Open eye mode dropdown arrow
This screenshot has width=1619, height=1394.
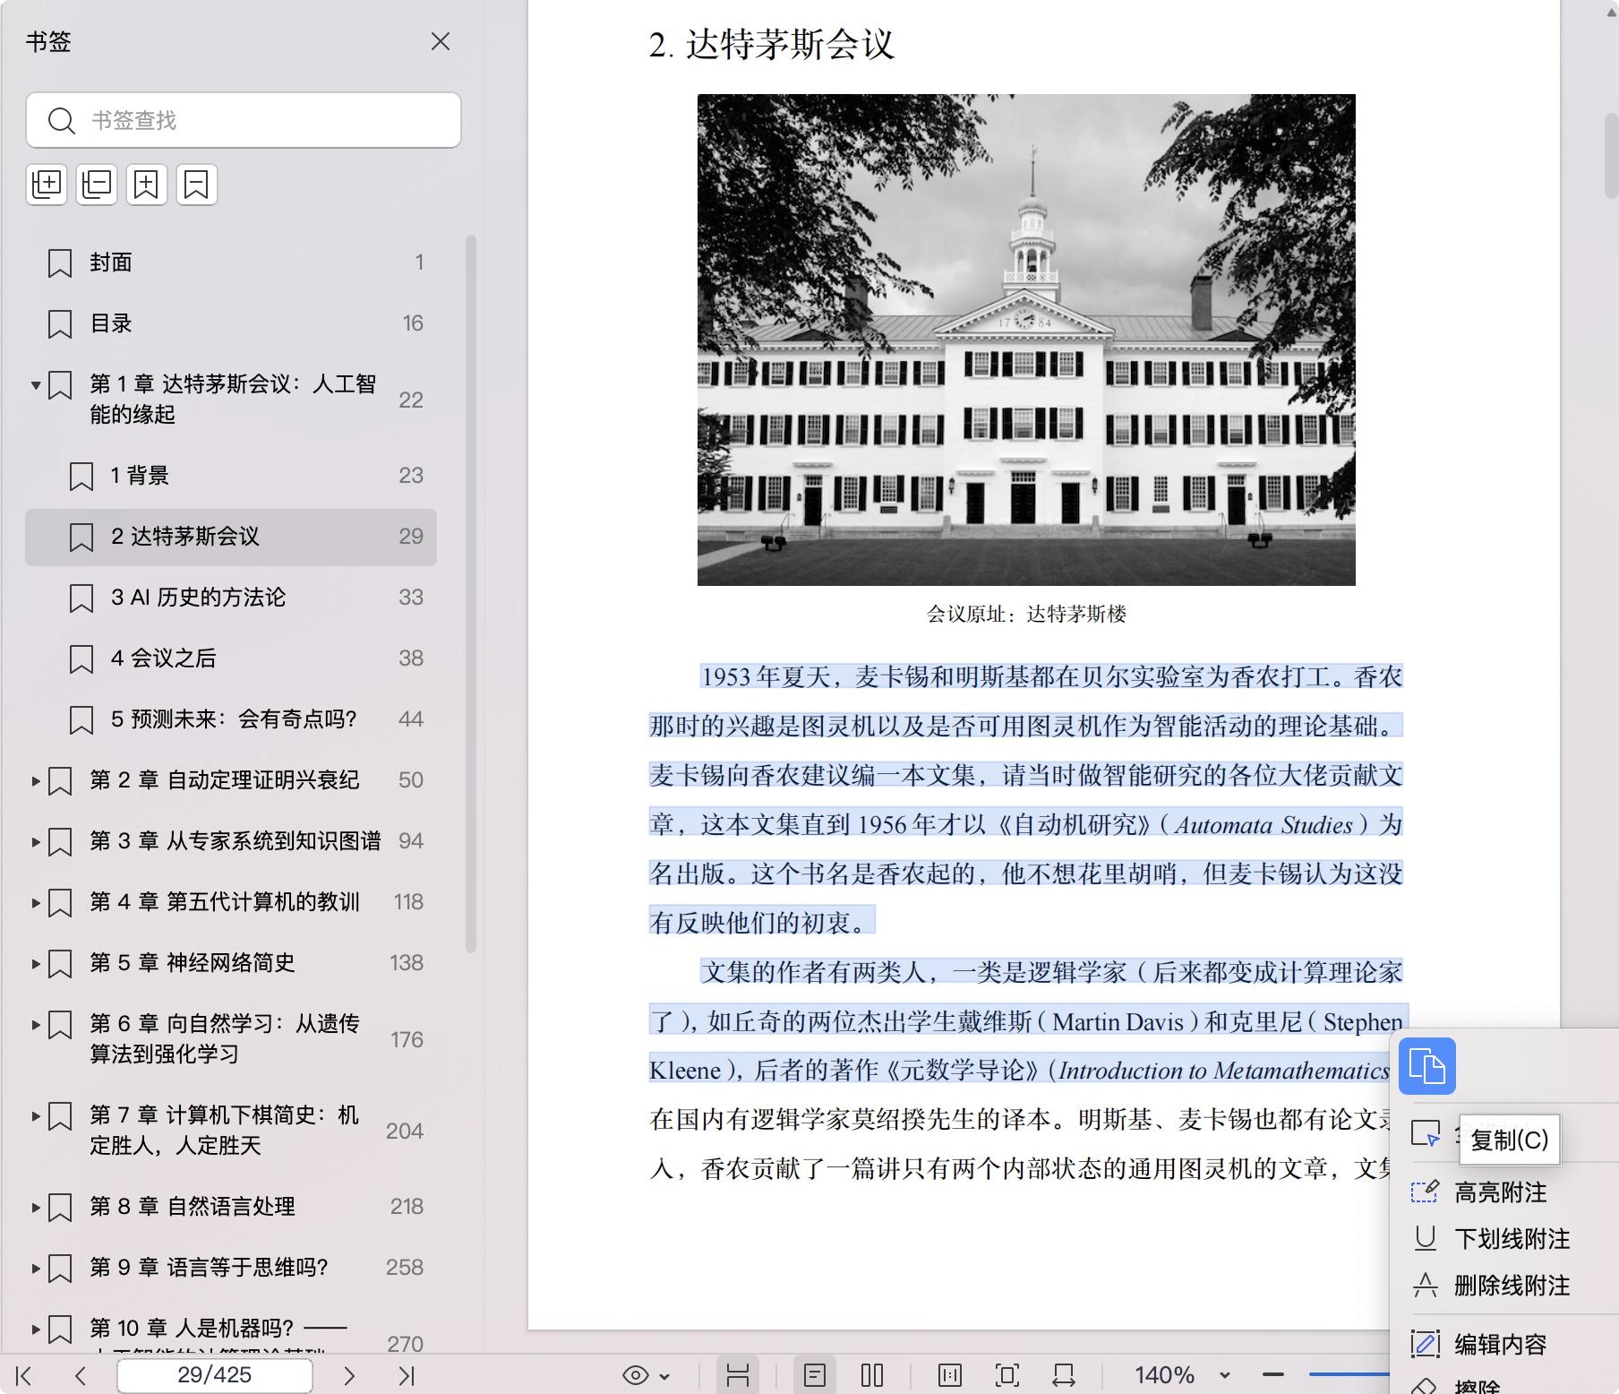click(x=664, y=1376)
